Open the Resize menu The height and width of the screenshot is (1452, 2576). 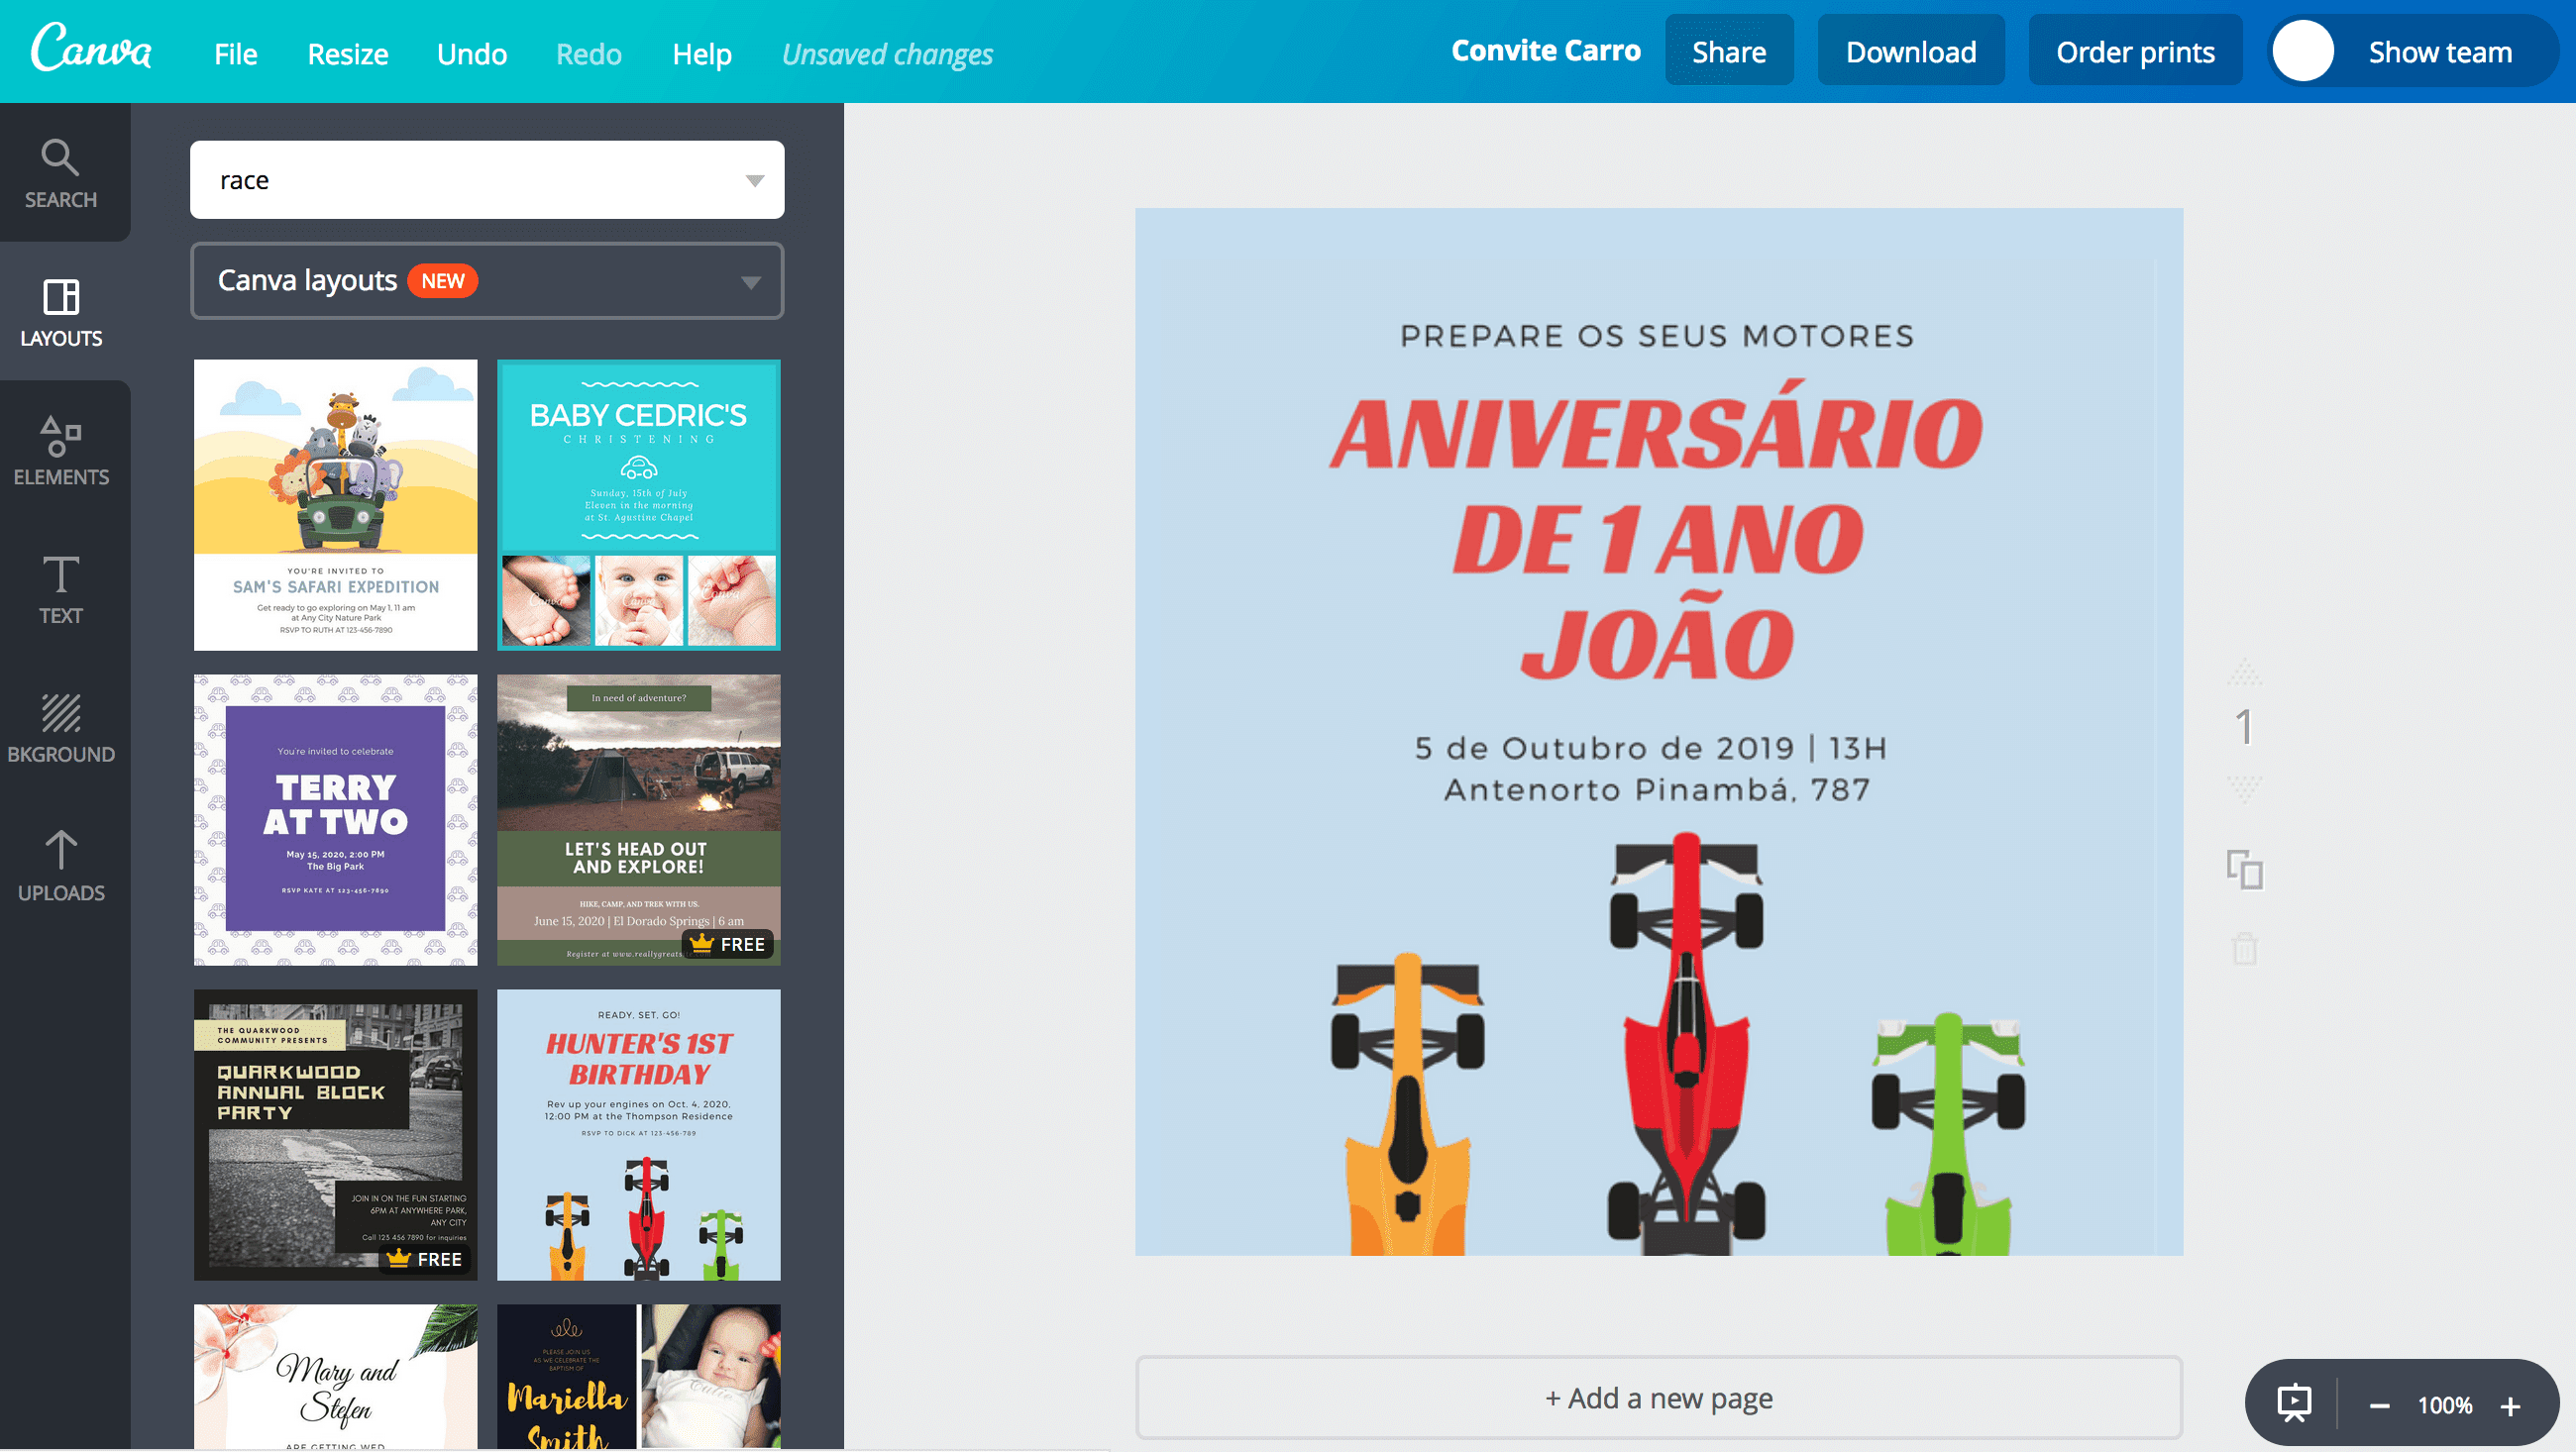347,54
